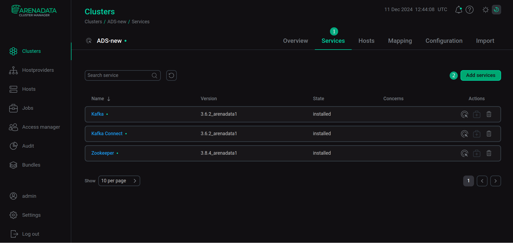Click the Log out icon
This screenshot has height=243, width=513.
tap(14, 234)
